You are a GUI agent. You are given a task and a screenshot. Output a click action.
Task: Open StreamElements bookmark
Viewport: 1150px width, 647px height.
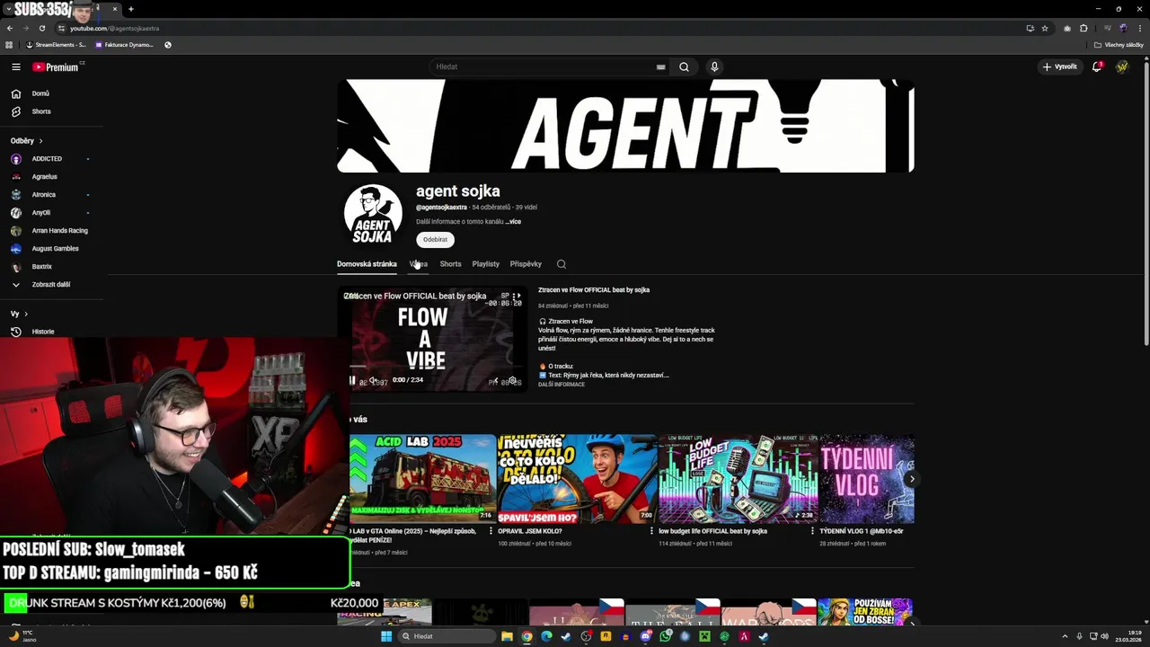[x=56, y=45]
